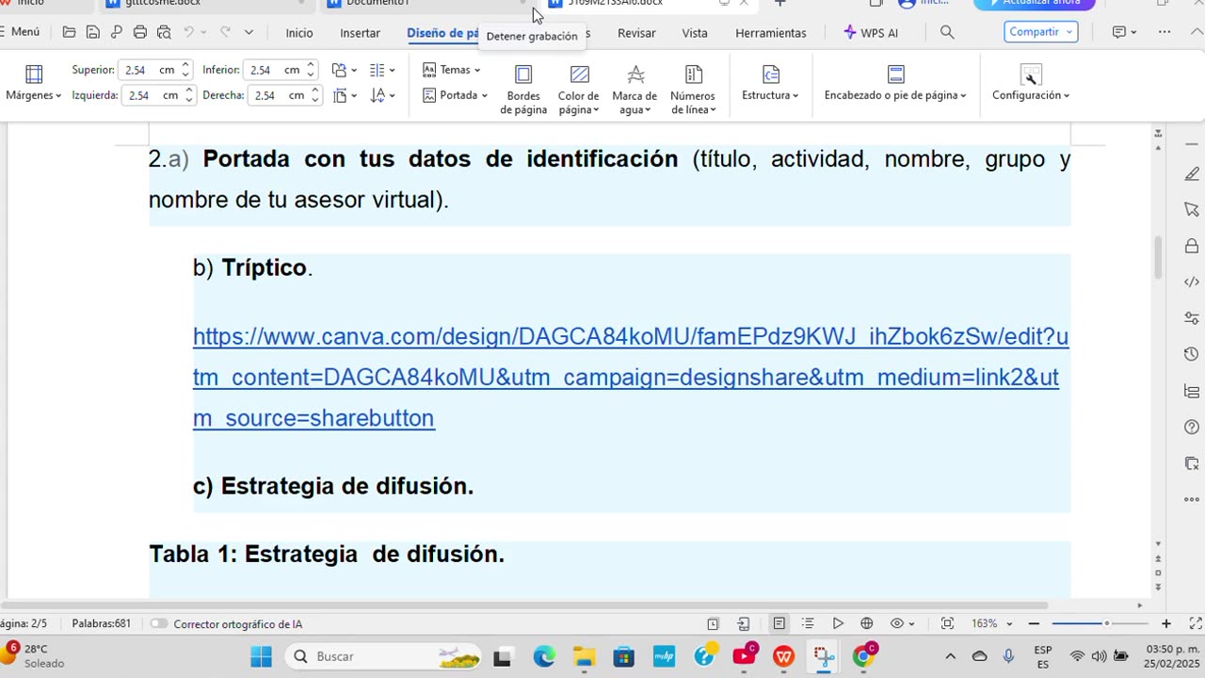Switch to the Documento1 document tab
Screen dimensions: 1205x678
(428, 4)
